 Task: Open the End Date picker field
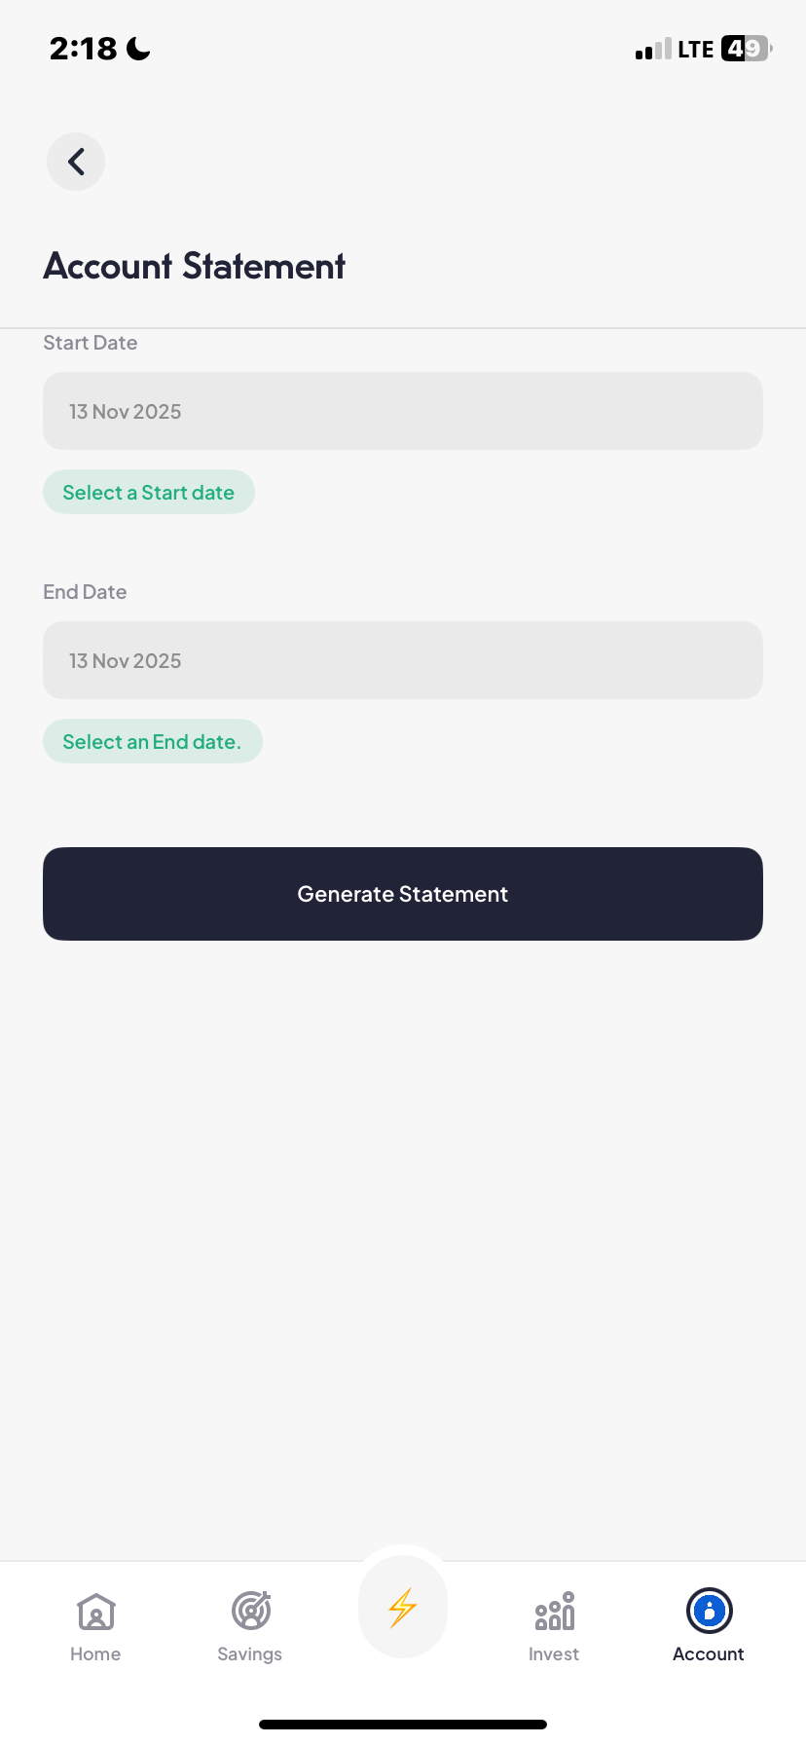tap(403, 660)
